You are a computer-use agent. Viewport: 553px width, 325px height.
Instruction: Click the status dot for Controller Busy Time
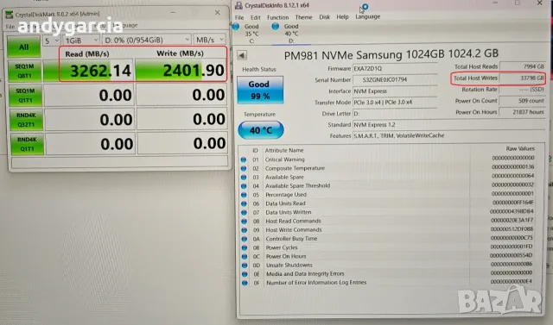click(x=244, y=239)
